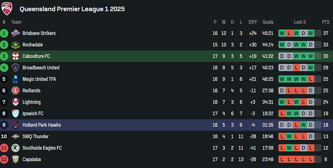Viewport: 333px width, 168px height.
Task: Click the SWQ Thunder team name
Action: click(35, 136)
